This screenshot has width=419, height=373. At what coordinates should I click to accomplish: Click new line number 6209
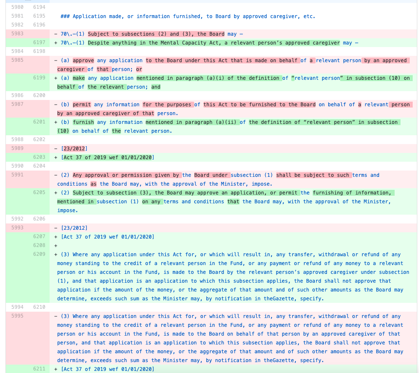tap(39, 254)
